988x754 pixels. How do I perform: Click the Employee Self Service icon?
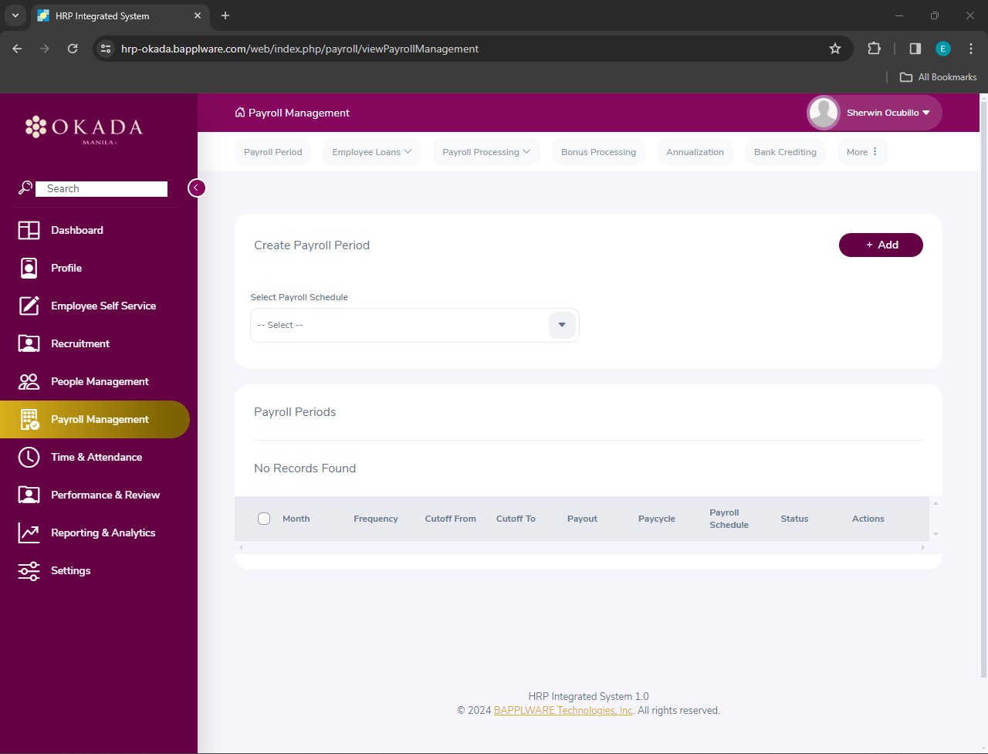tap(29, 306)
